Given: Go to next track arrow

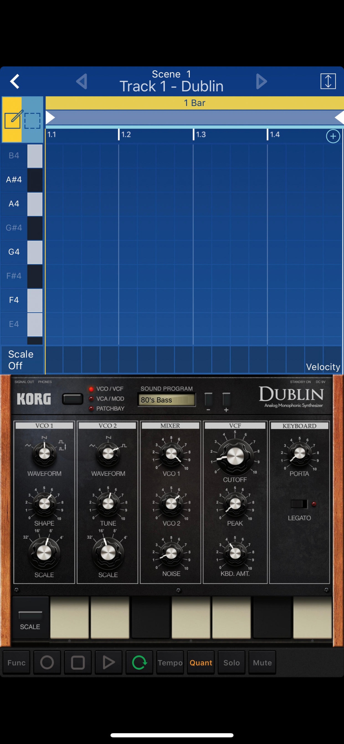Looking at the screenshot, I should coord(261,81).
